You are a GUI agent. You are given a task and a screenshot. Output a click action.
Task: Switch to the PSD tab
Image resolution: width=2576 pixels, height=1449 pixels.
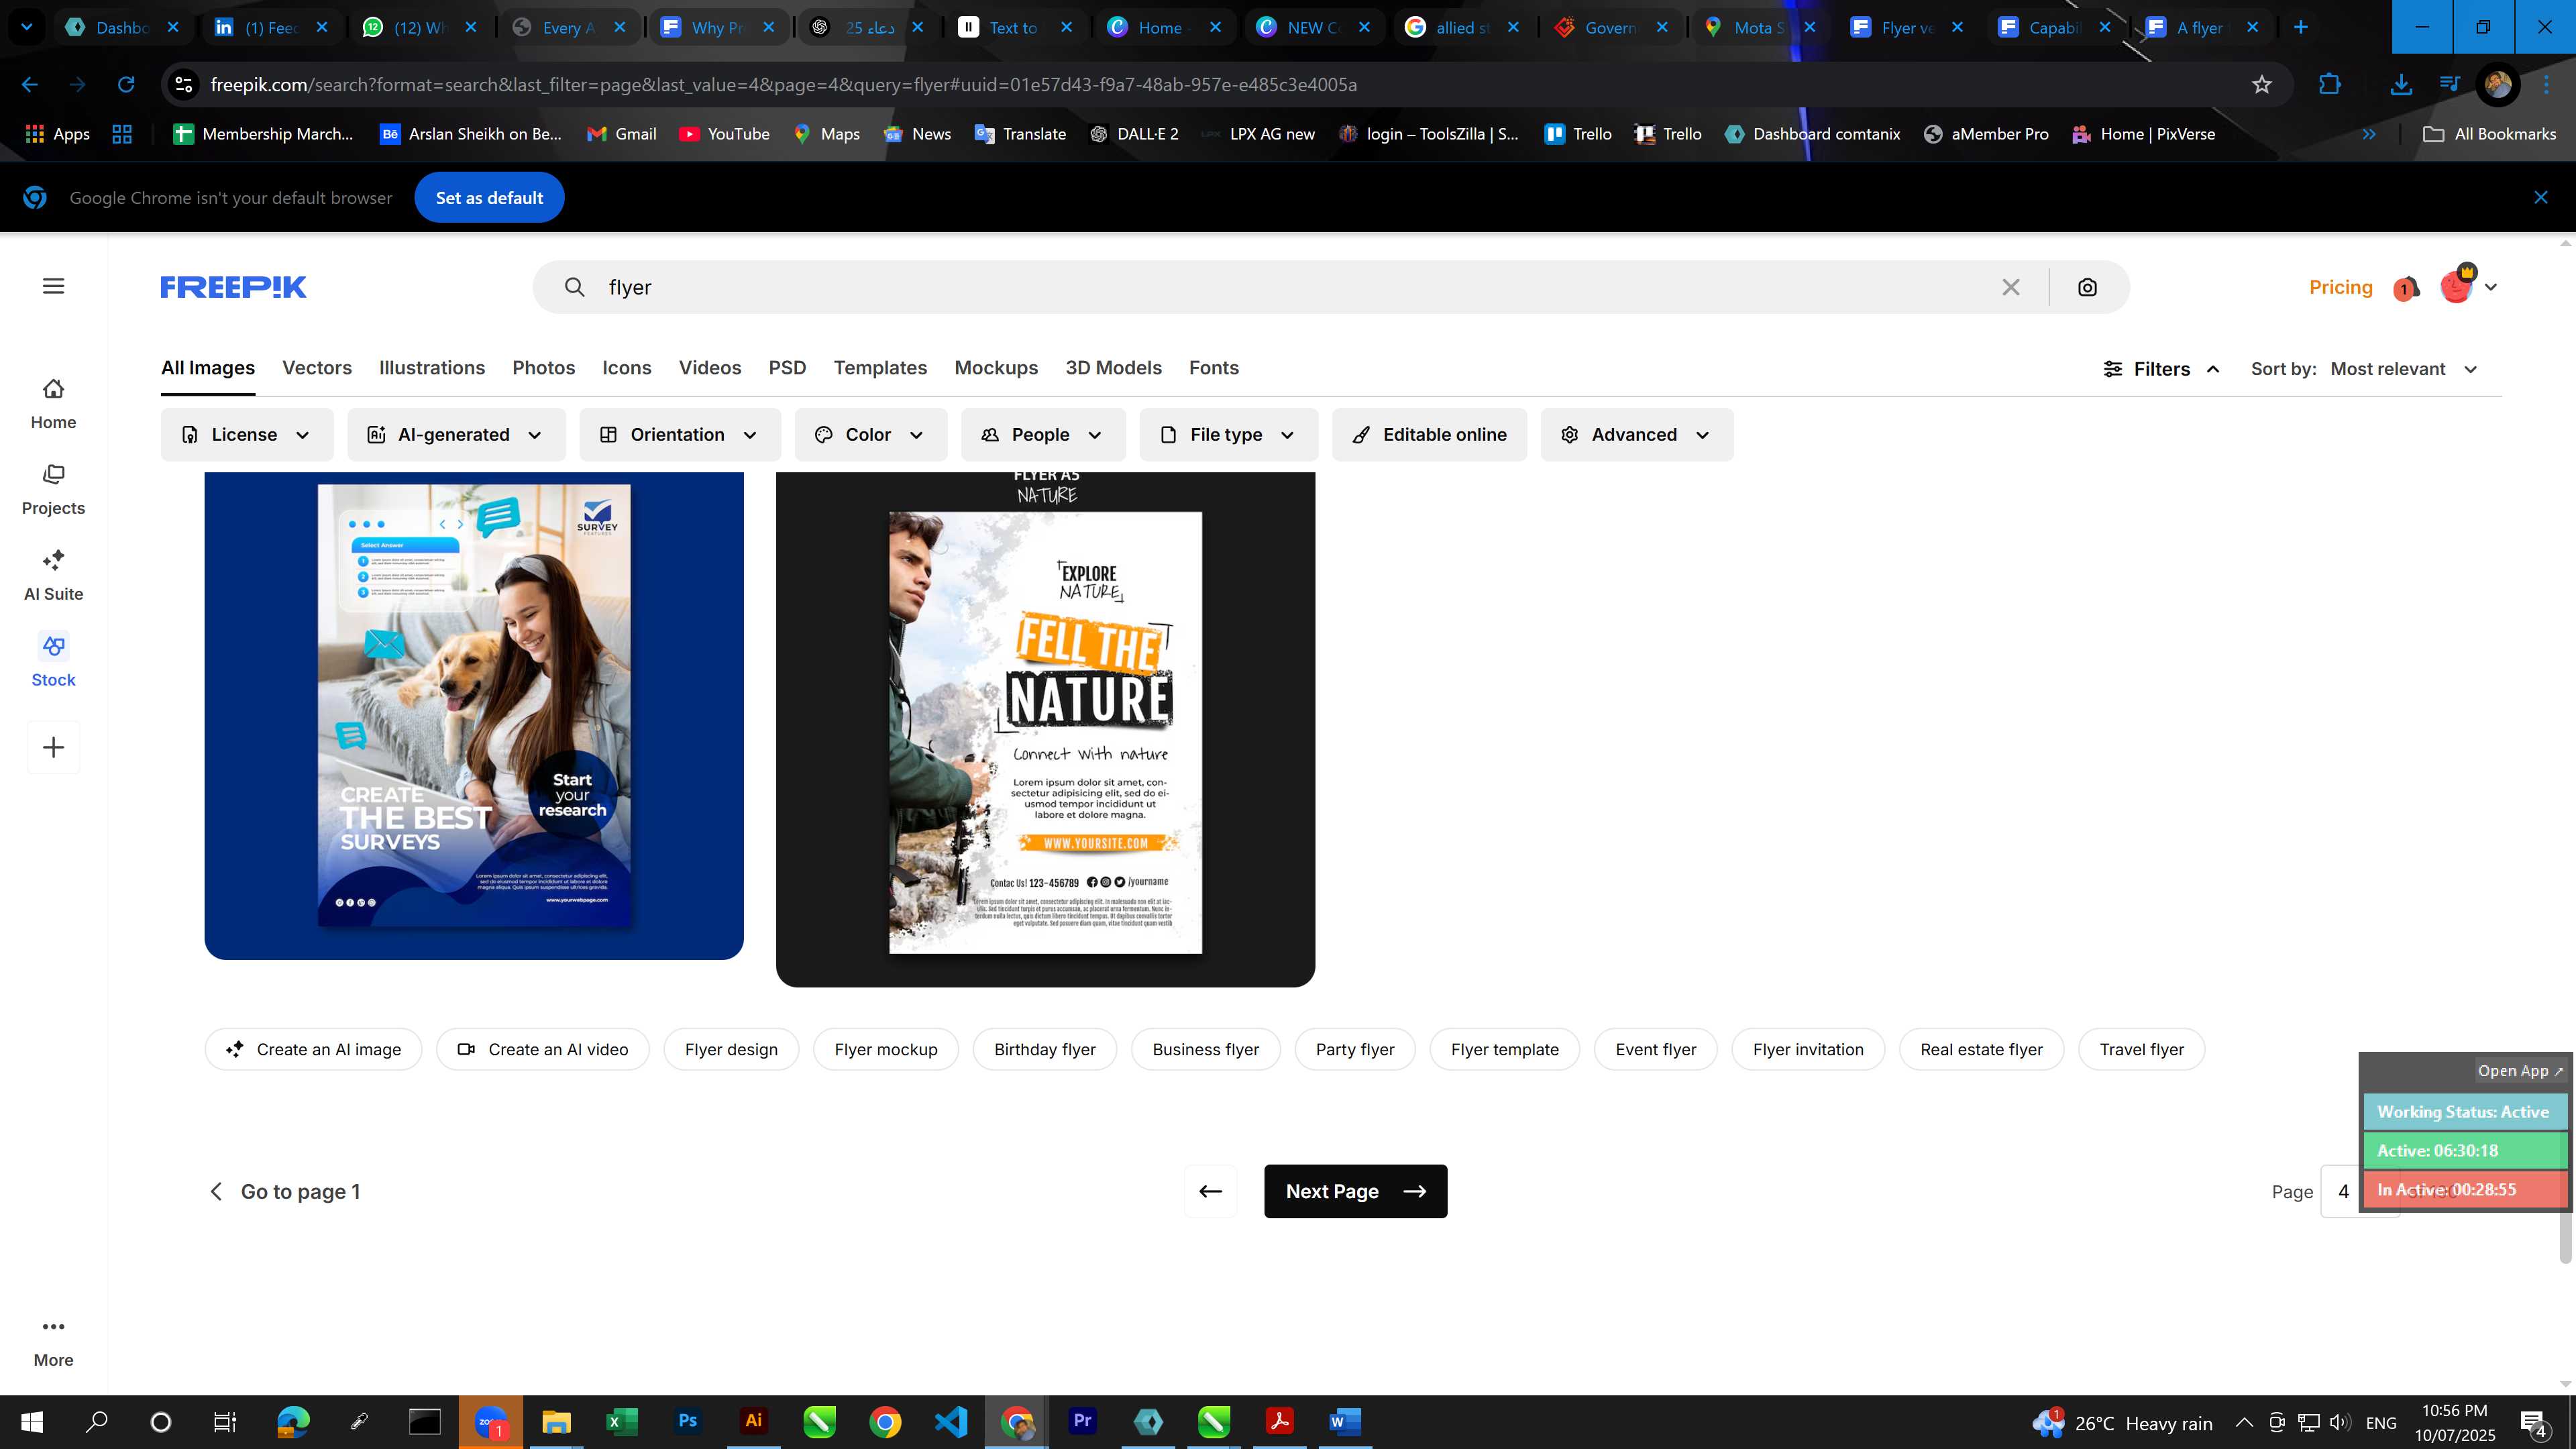coord(787,368)
